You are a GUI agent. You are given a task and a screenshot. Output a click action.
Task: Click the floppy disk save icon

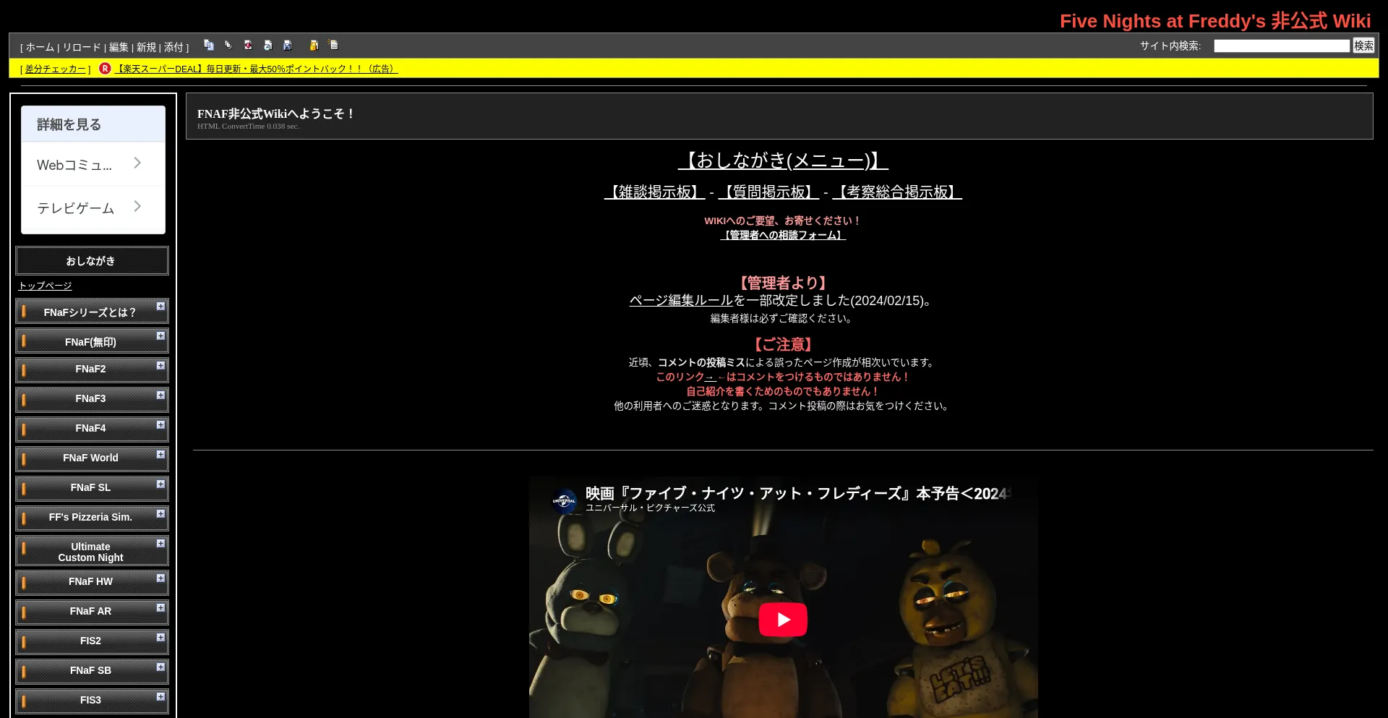coord(288,45)
